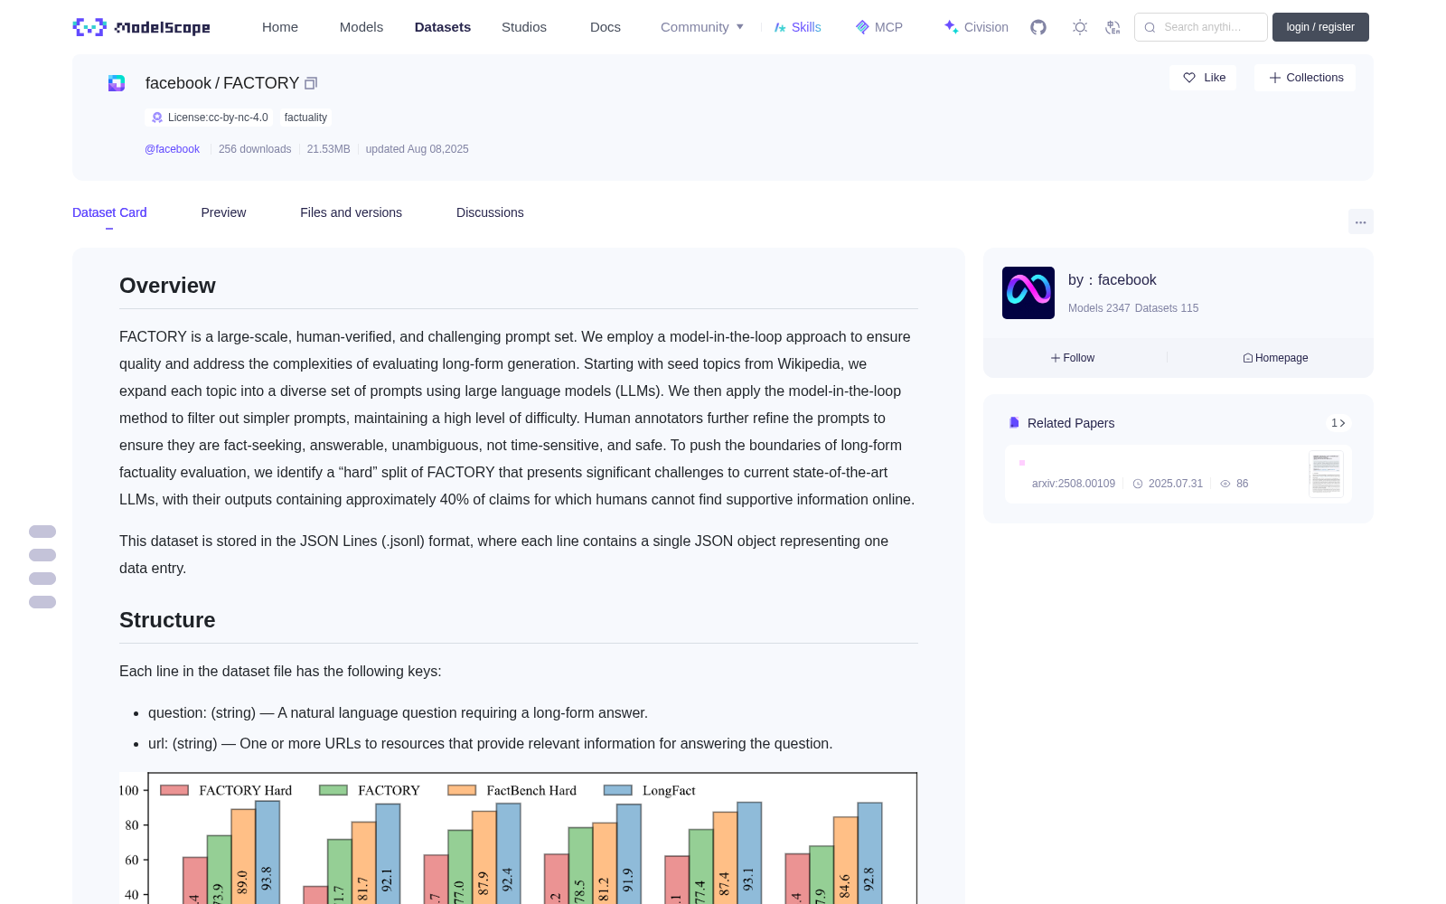This screenshot has width=1446, height=904.
Task: Open the facebook Homepage link
Action: (x=1275, y=358)
